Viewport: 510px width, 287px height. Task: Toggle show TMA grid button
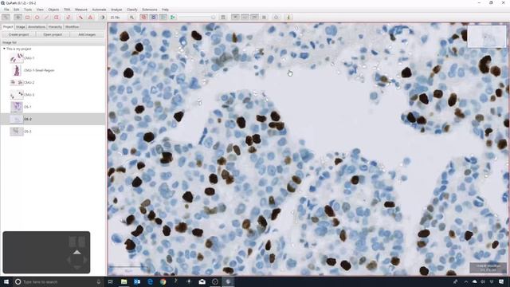pos(154,17)
